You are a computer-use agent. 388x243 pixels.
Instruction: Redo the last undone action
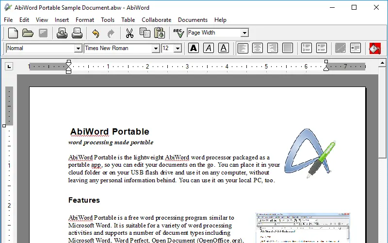[111, 33]
